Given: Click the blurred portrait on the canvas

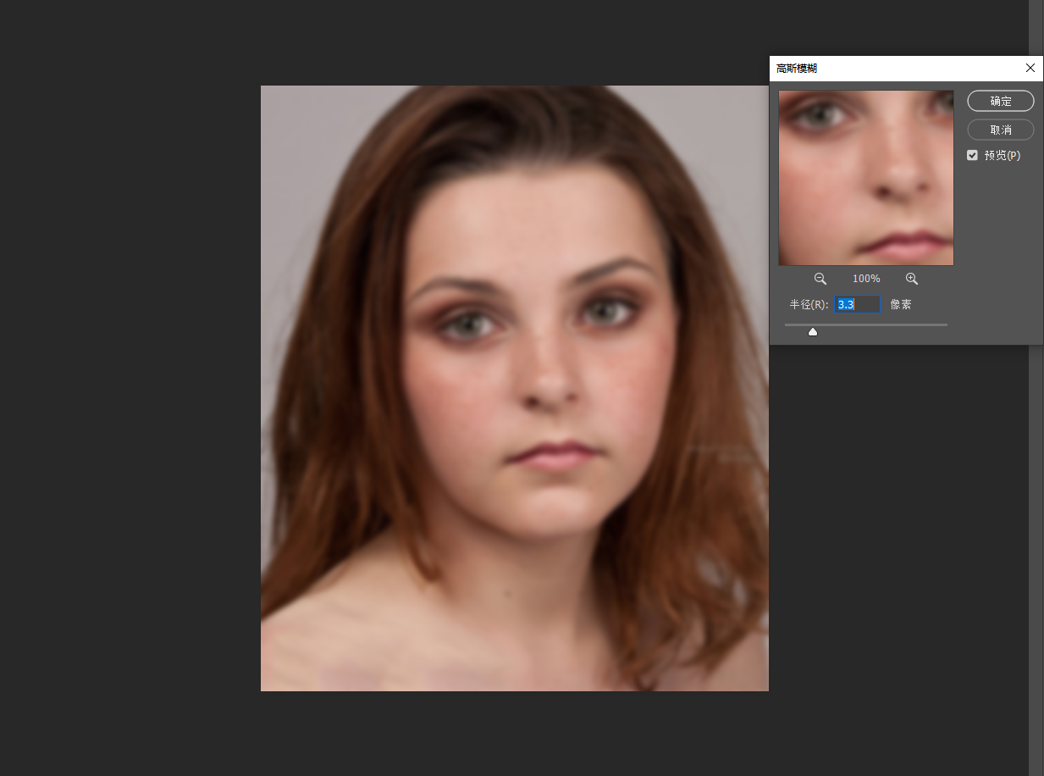Looking at the screenshot, I should (515, 388).
